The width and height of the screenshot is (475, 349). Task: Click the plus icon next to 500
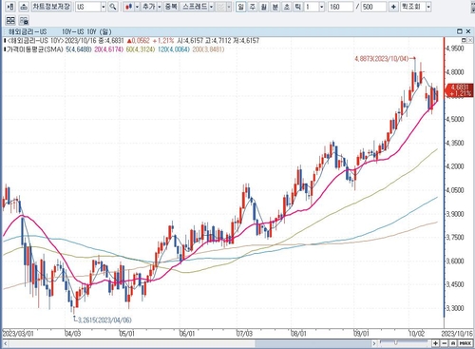click(393, 7)
